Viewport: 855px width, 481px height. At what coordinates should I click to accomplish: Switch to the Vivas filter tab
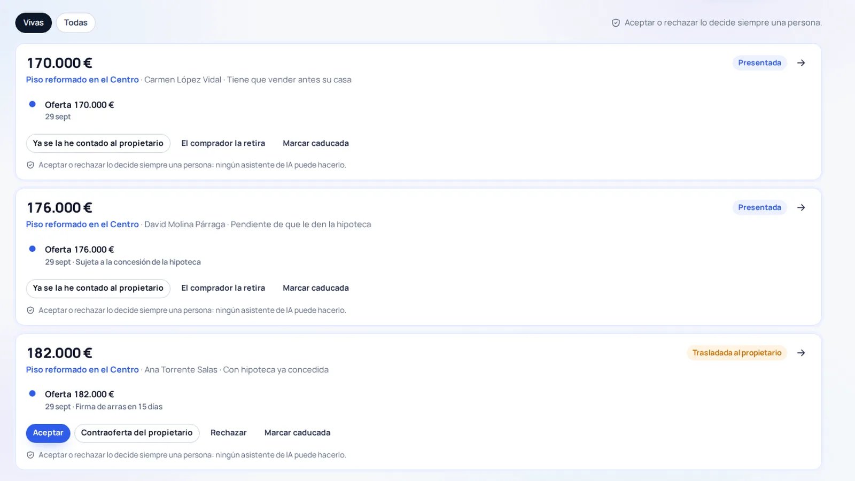tap(34, 23)
